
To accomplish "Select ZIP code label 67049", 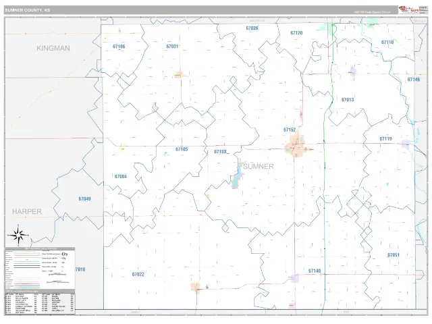I will click(x=84, y=199).
